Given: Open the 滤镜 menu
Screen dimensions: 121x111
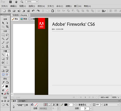Looking at the screenshot, I should (x=69, y=6).
